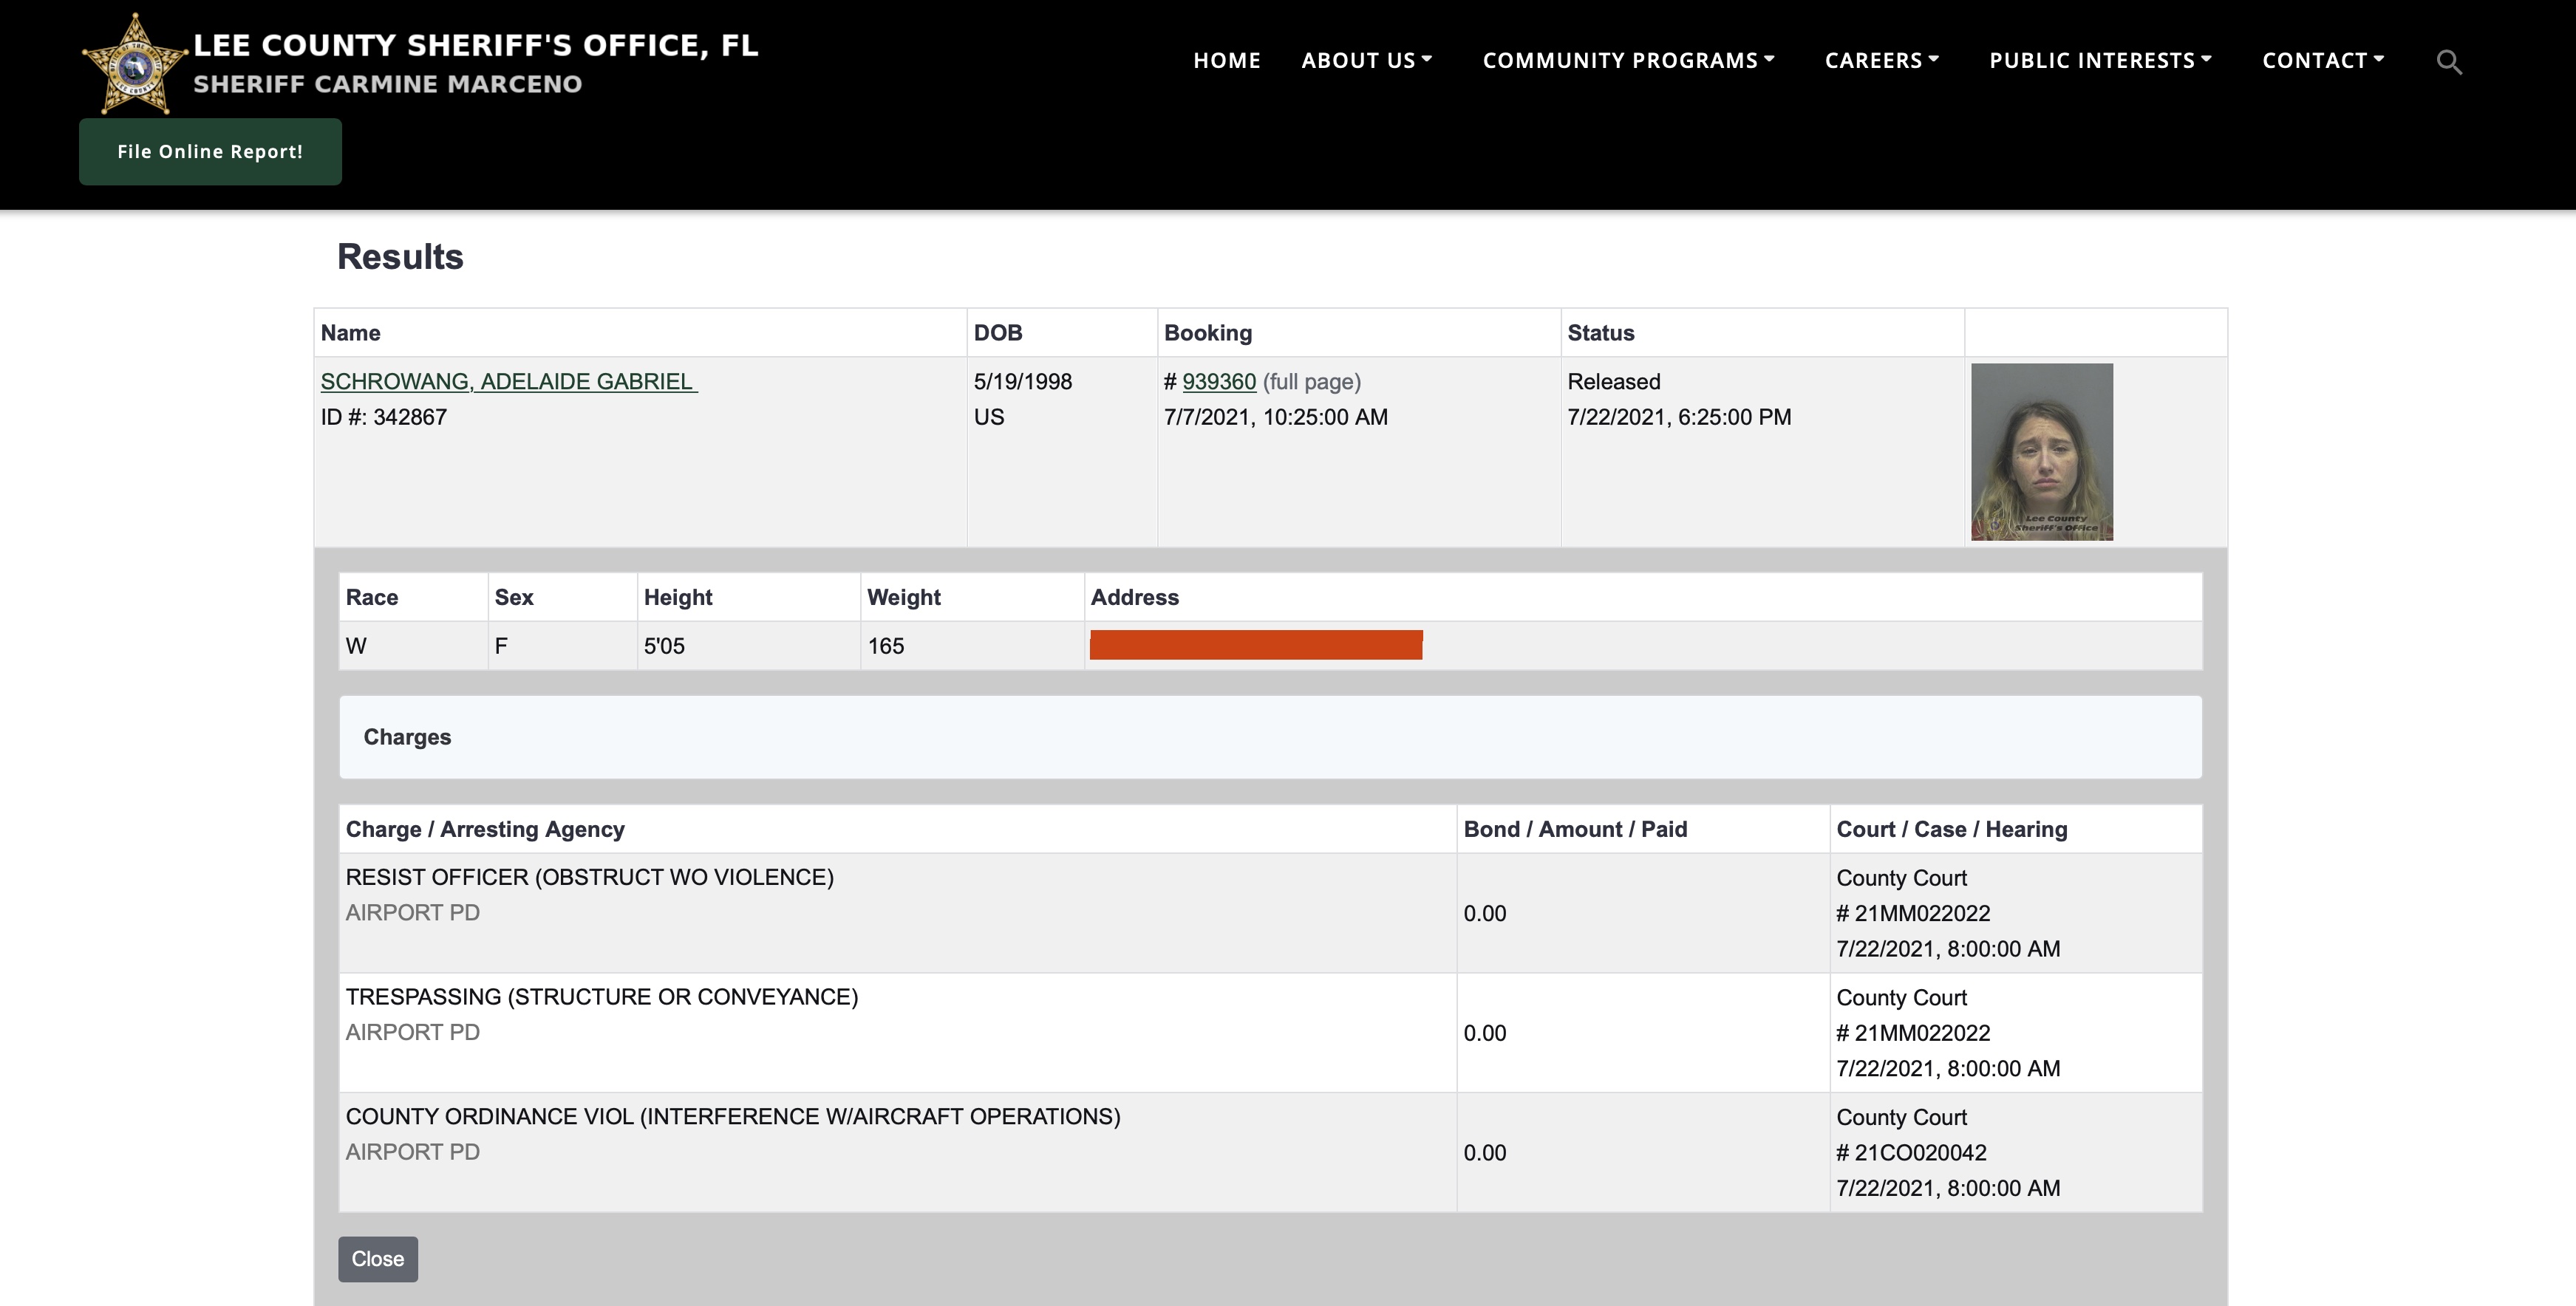
Task: Expand the COMMUNITY PROGRAMS dropdown
Action: click(x=1628, y=60)
